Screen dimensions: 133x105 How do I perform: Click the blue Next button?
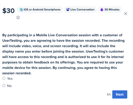120,95
